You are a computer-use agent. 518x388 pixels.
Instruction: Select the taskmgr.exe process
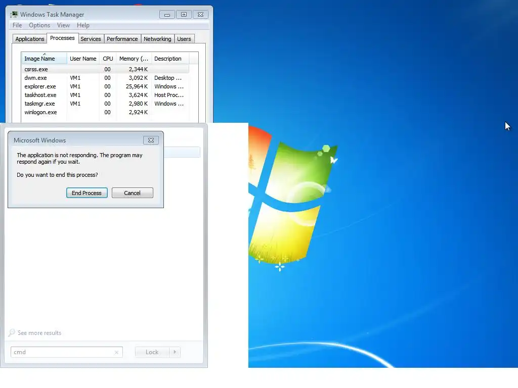105,104
